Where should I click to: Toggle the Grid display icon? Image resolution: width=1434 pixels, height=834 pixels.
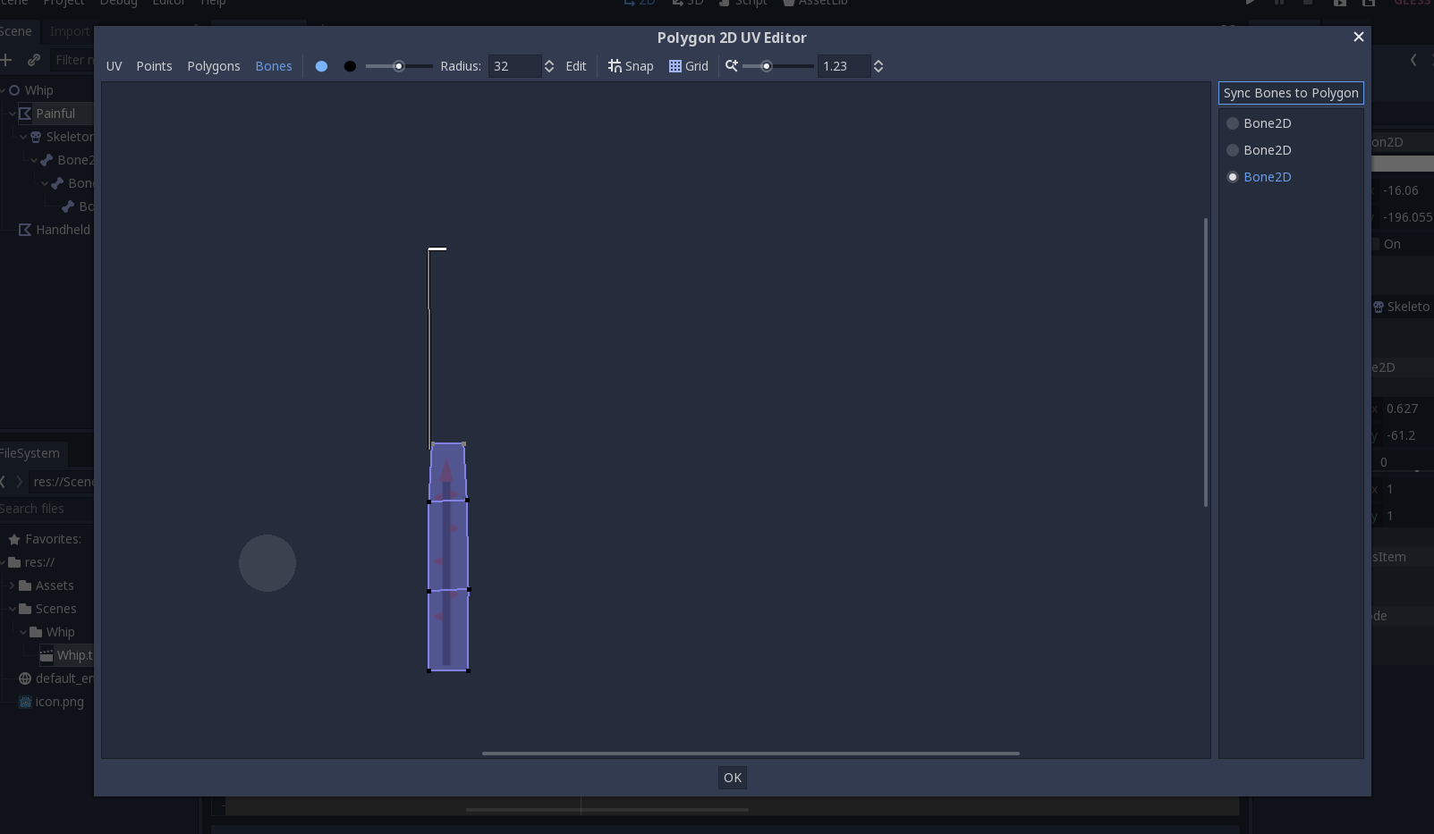pos(688,65)
